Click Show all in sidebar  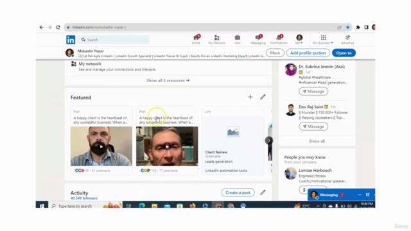317,141
